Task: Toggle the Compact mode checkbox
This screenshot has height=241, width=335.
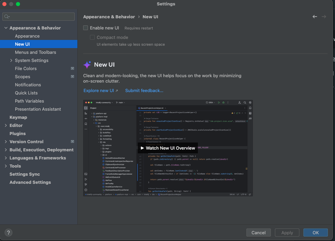Action: [x=92, y=37]
